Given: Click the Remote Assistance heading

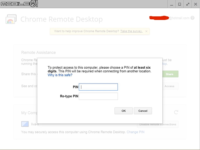Looking at the screenshot, I should point(38,52).
